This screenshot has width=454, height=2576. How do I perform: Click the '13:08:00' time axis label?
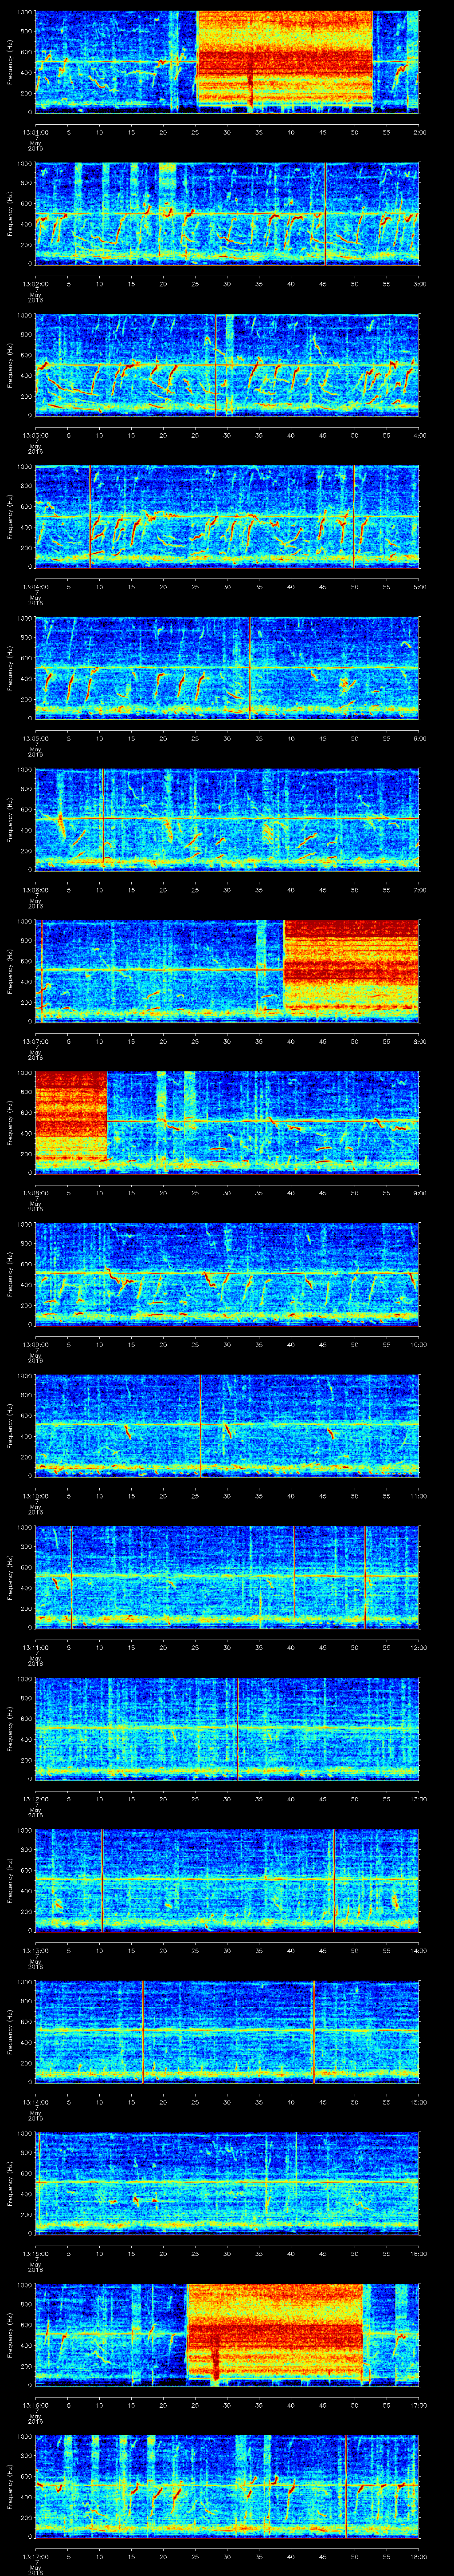[35, 1192]
